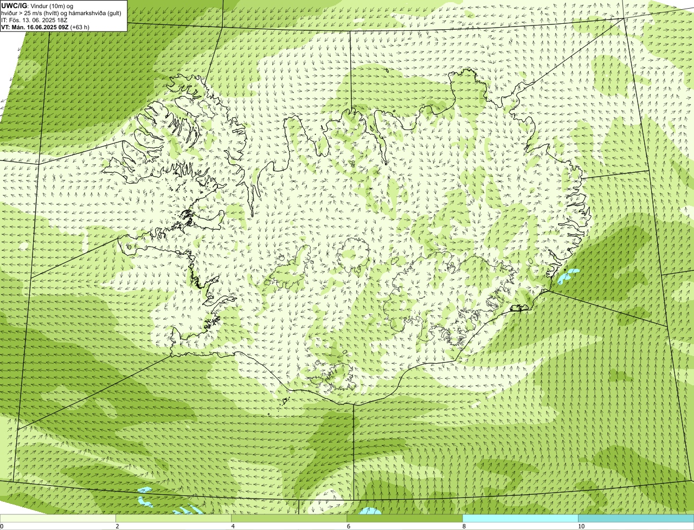Click the 2–4 m/s light green legend segment
This screenshot has height=530, width=694.
[x=173, y=519]
